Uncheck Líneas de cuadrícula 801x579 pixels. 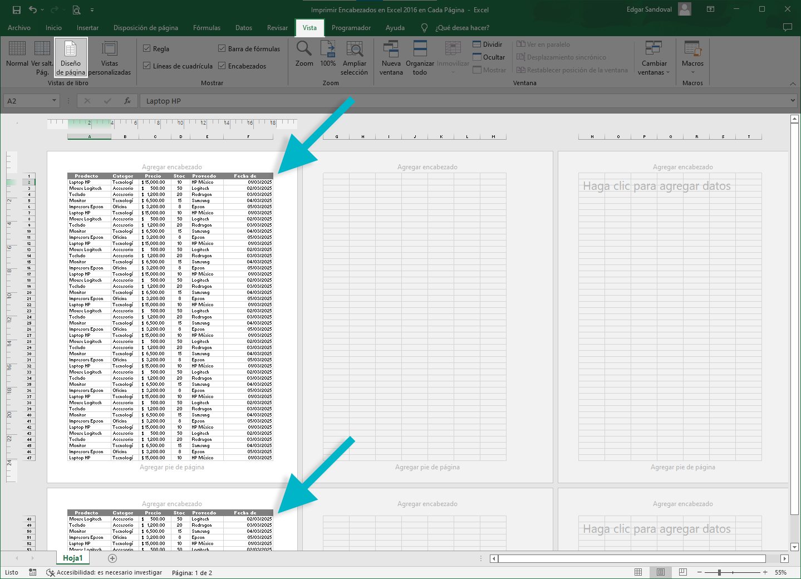147,66
